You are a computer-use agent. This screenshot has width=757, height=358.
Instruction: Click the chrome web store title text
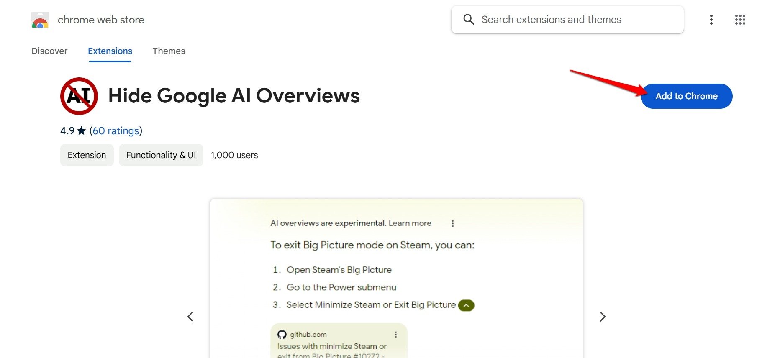point(101,20)
